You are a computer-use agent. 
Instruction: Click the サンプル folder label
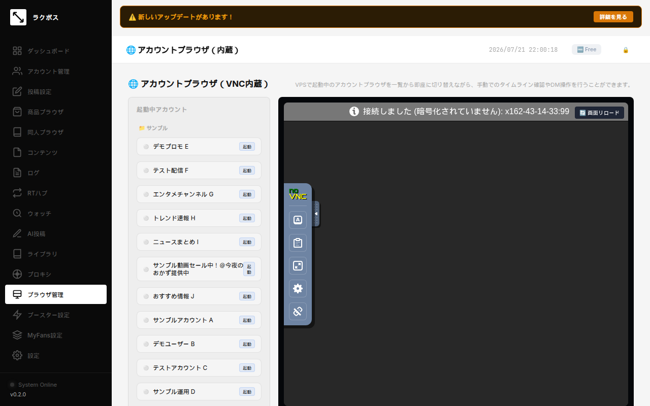point(153,128)
